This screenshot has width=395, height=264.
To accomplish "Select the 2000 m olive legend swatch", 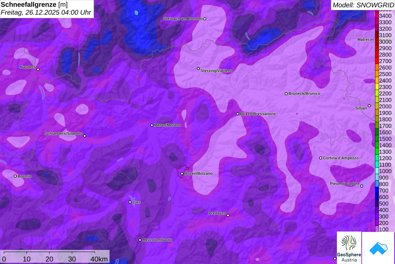I will coord(377,106).
